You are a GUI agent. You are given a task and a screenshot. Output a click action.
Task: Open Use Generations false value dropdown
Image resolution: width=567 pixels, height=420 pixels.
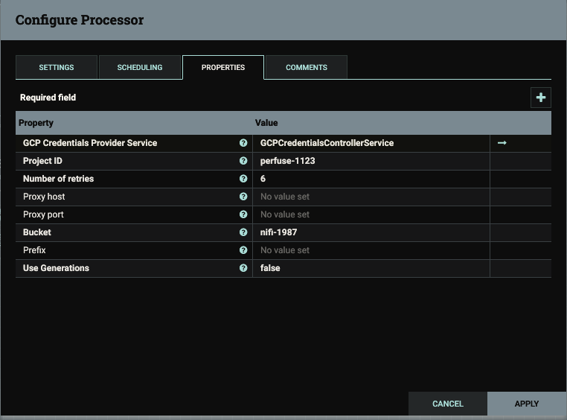pyautogui.click(x=371, y=268)
